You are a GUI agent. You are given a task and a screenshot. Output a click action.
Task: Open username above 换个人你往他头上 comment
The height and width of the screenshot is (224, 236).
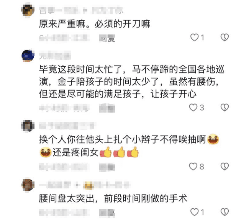tap(67, 126)
